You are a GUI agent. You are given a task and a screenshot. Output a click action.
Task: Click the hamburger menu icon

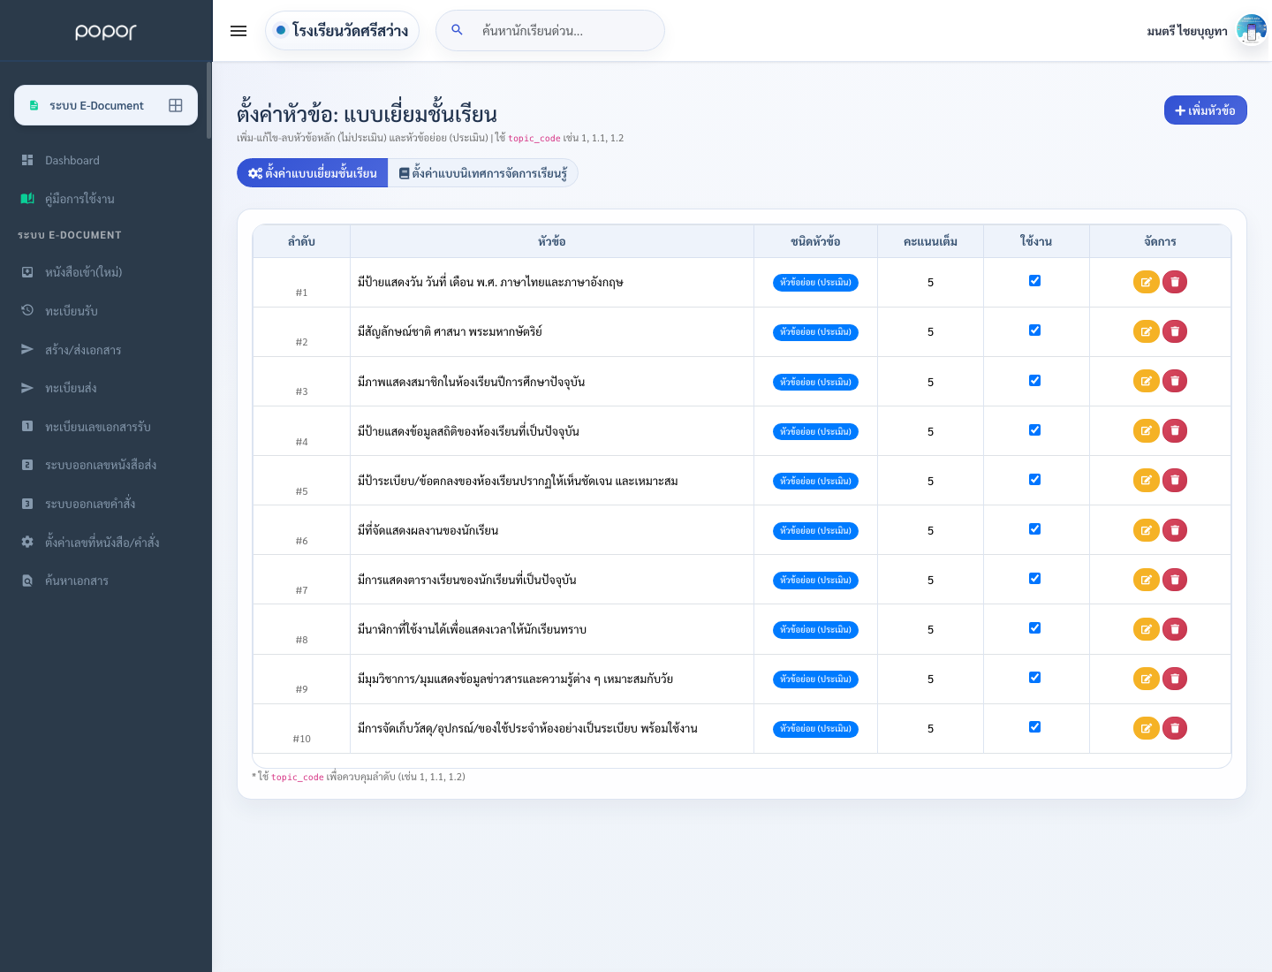click(x=238, y=31)
